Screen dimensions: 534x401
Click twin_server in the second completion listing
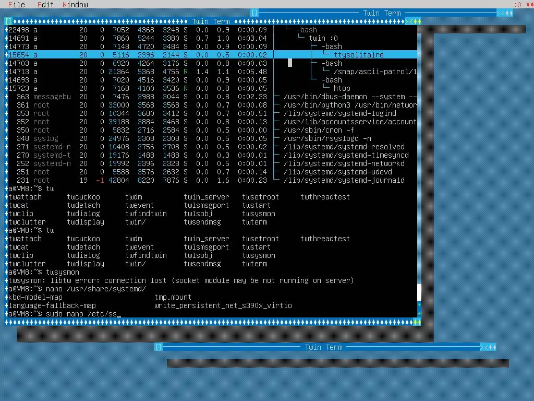(207, 238)
